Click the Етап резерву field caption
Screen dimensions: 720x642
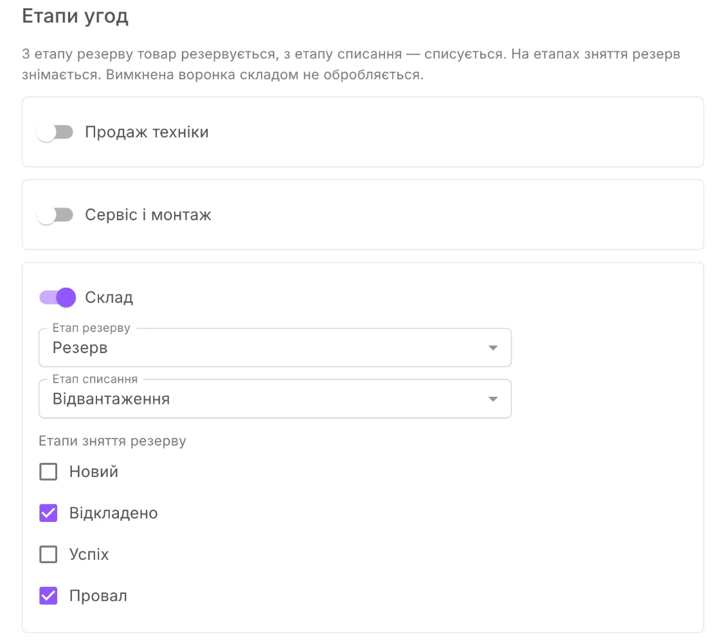point(91,328)
